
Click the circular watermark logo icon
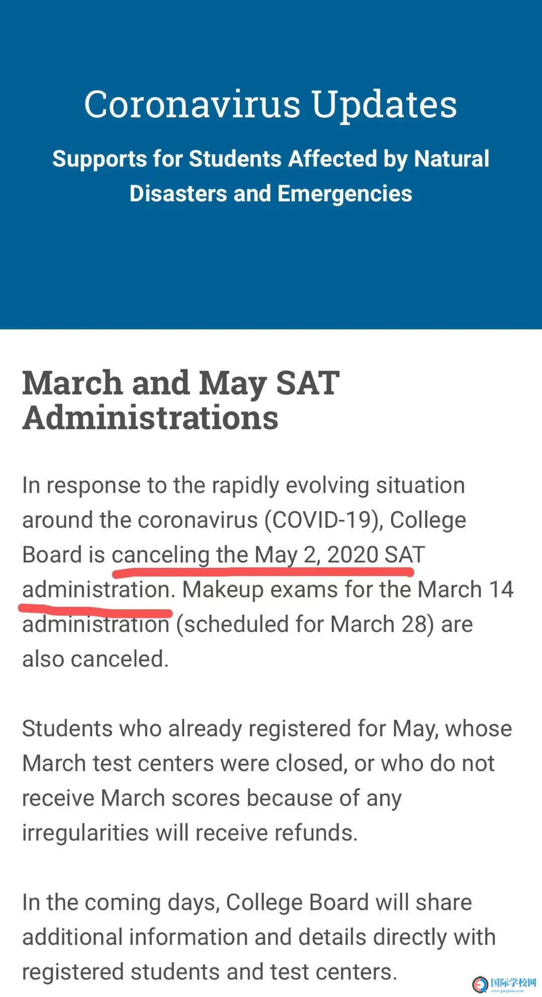coord(480,984)
